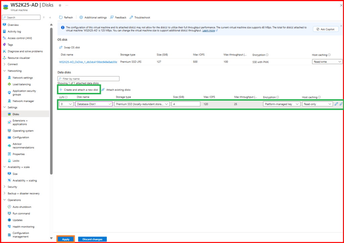The image size is (344, 243).
Task: Favorite this page with the star icon
Action: pos(60,5)
